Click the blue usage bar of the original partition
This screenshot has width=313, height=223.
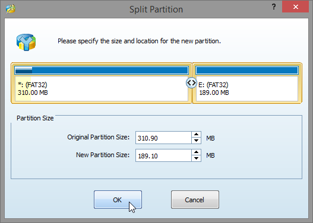(x=102, y=71)
